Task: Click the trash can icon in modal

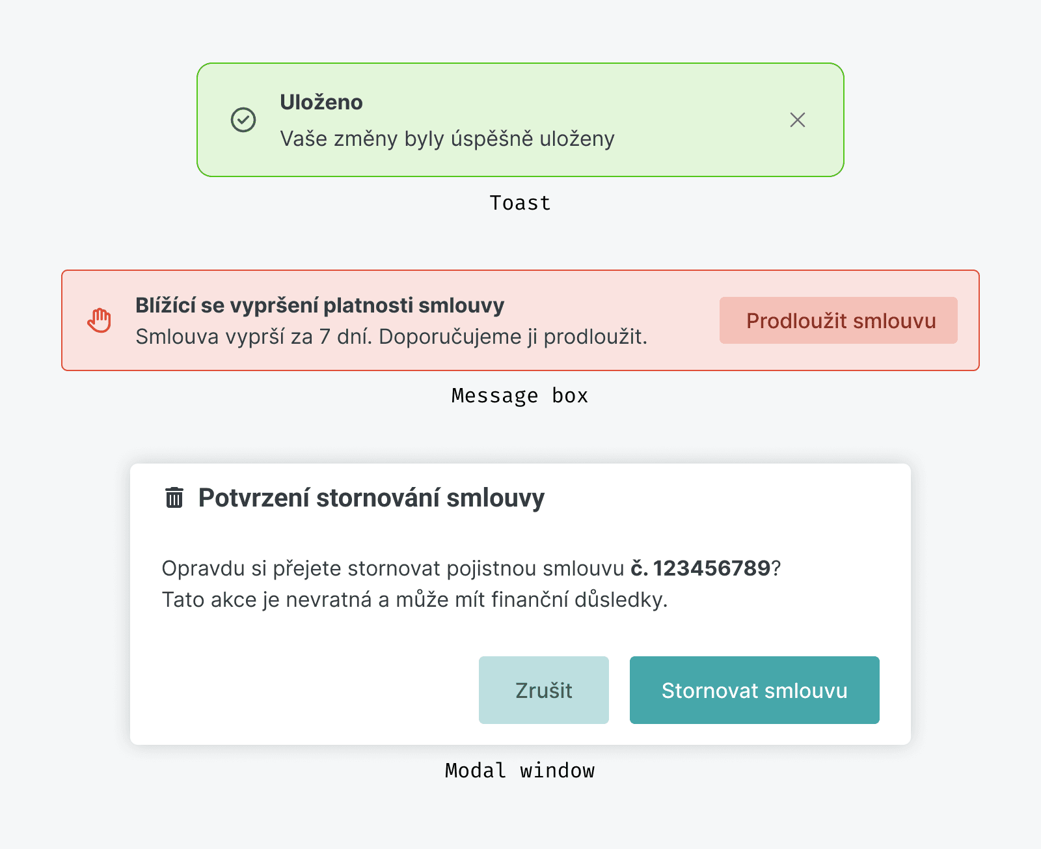Action: click(x=174, y=497)
